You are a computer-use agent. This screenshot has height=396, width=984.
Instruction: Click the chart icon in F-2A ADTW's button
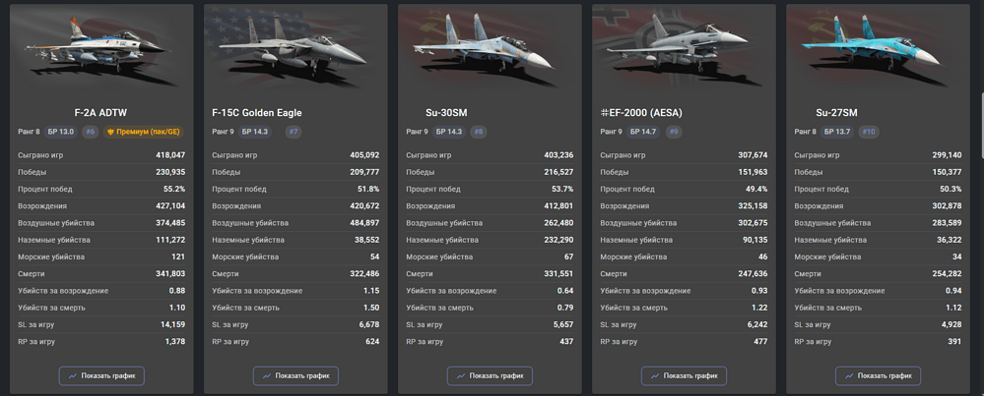[x=73, y=376]
